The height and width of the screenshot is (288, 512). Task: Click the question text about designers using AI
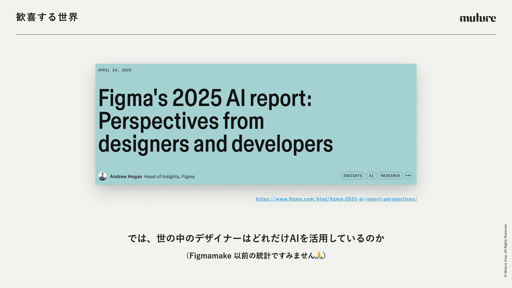(x=256, y=238)
